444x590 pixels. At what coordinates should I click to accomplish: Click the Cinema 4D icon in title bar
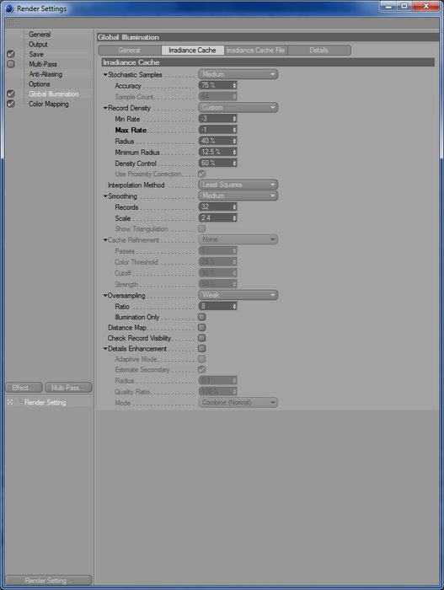point(10,8)
